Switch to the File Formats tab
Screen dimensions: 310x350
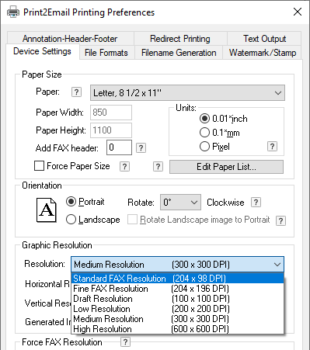pos(106,53)
